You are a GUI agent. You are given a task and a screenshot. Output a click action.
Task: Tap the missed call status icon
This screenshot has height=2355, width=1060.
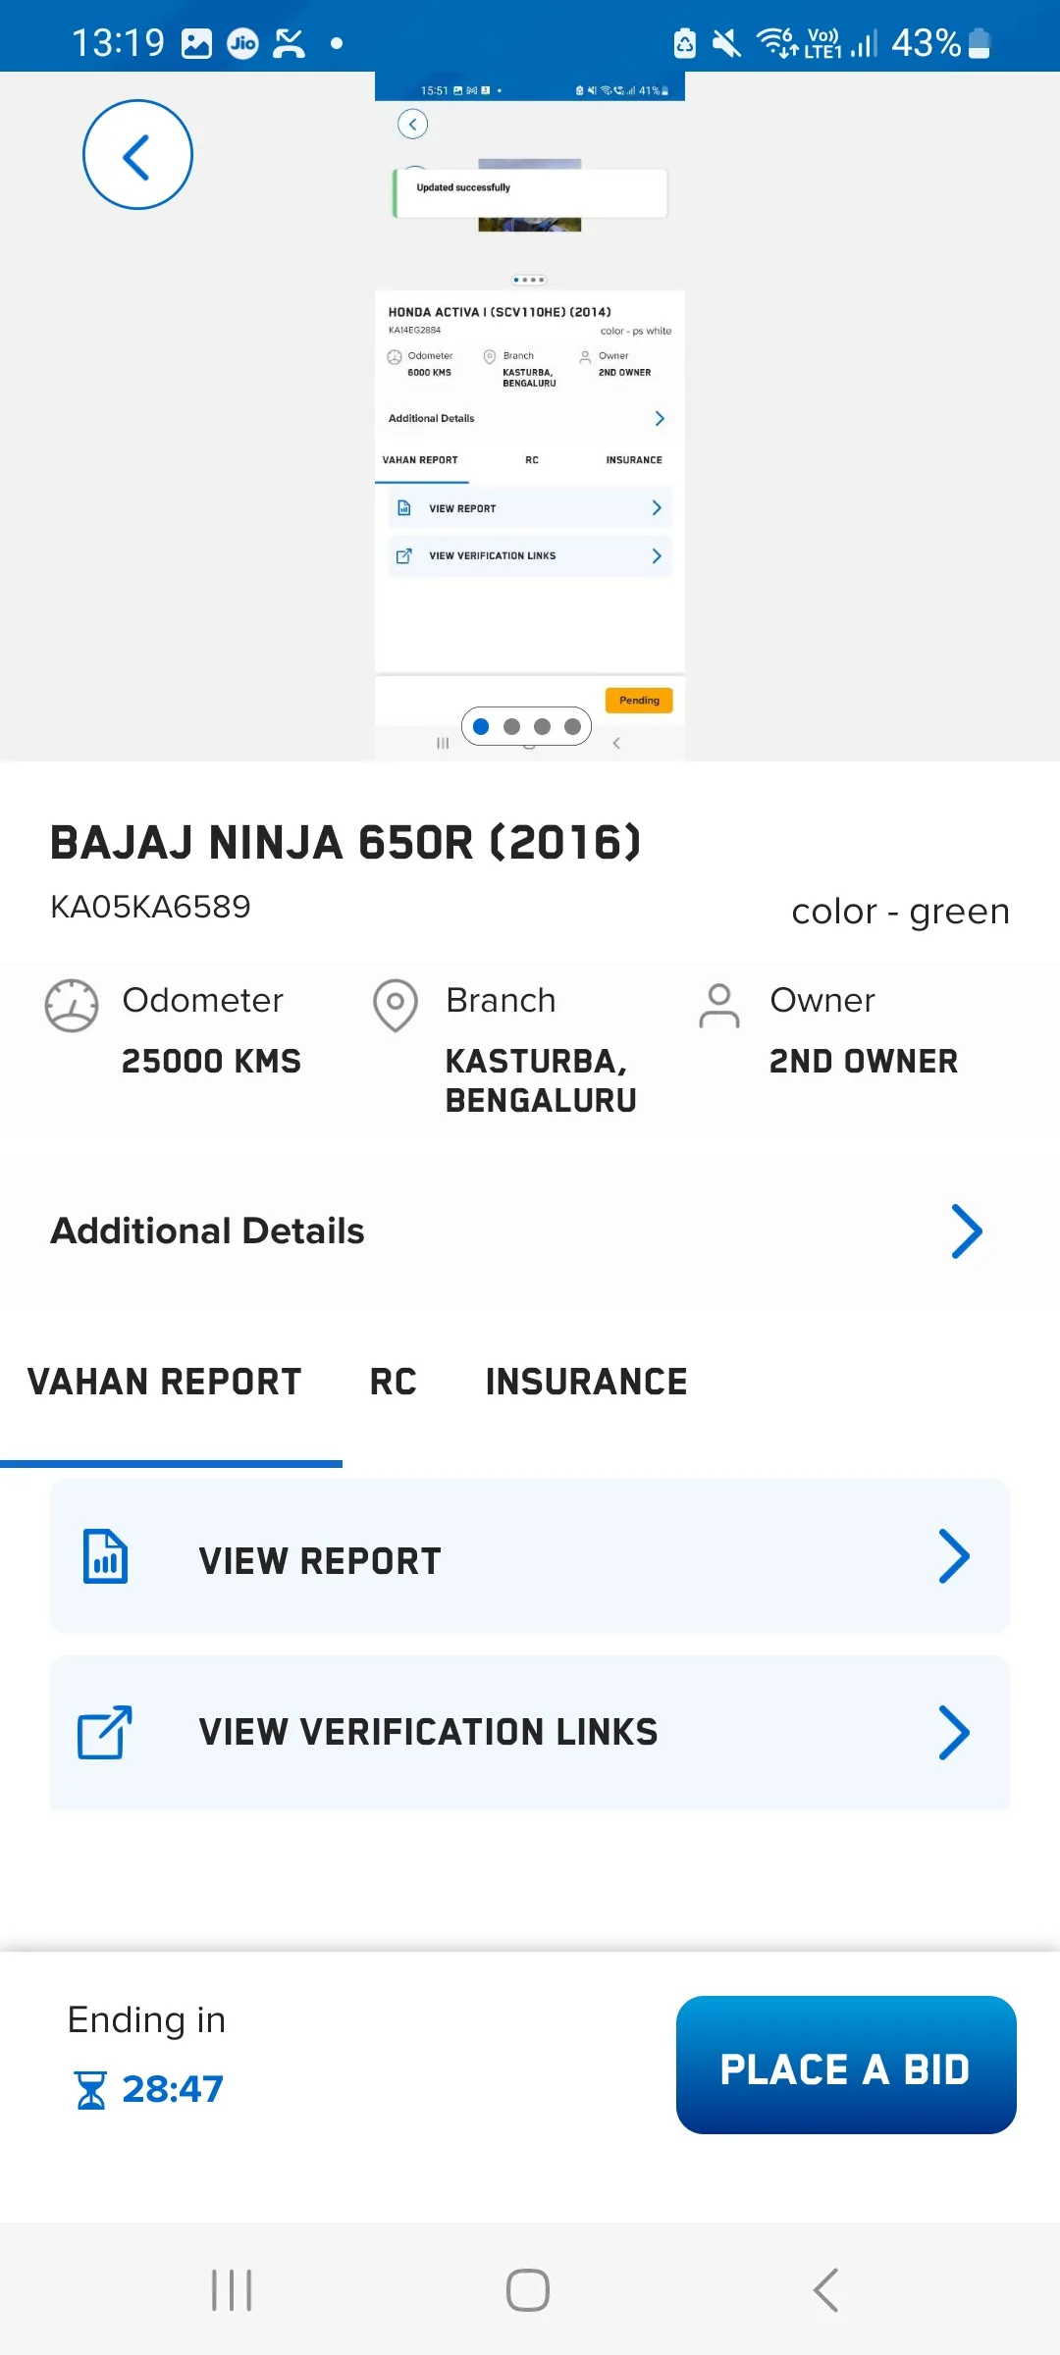click(x=289, y=43)
